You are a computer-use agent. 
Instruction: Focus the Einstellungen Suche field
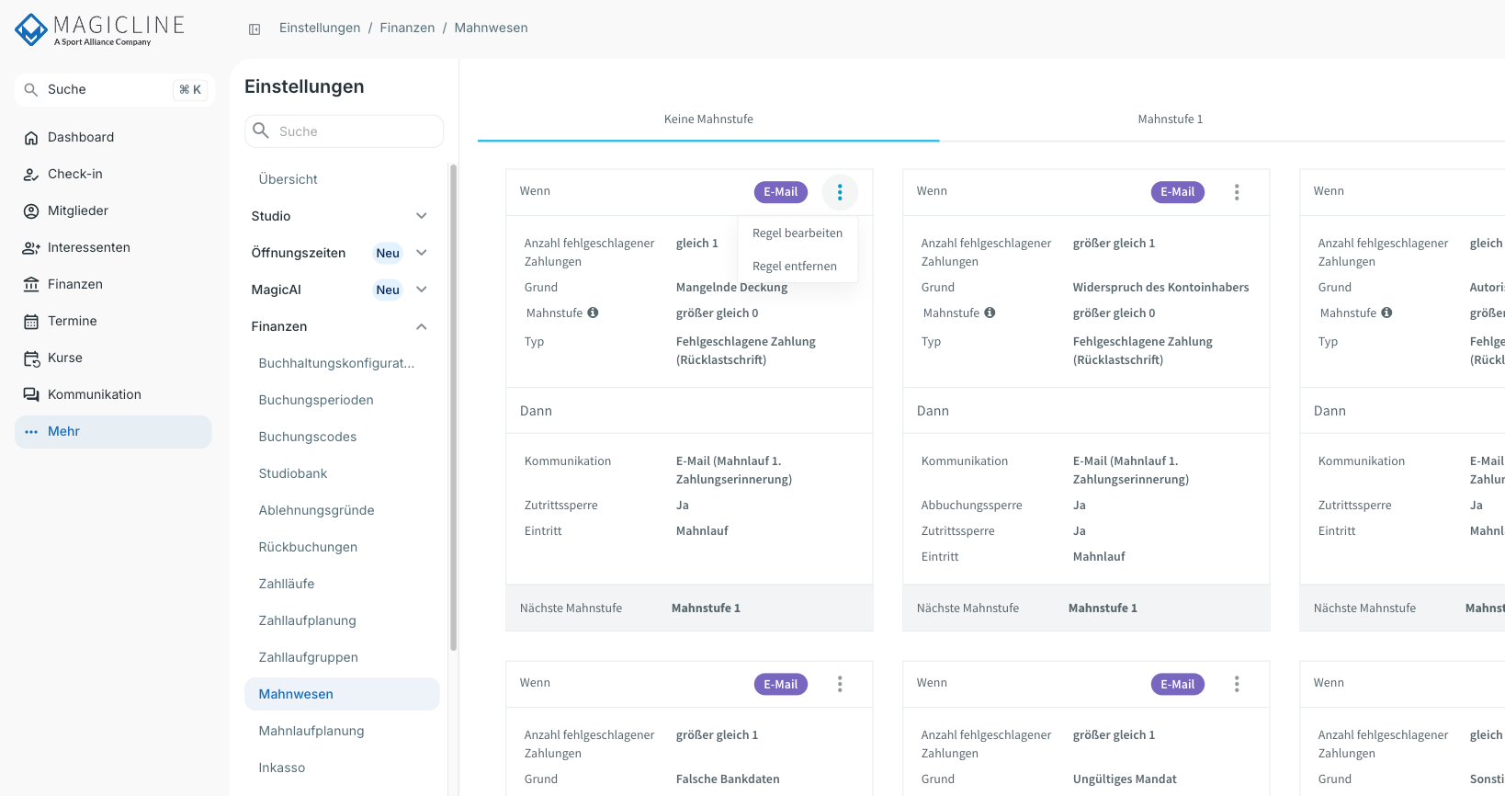click(x=345, y=131)
